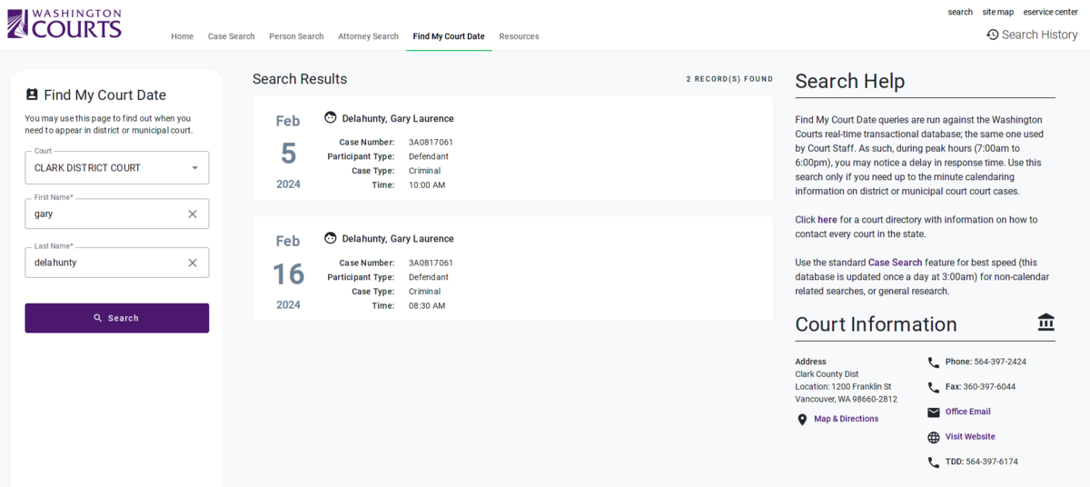The image size is (1090, 487).
Task: Switch to the Case Search tab
Action: [231, 36]
